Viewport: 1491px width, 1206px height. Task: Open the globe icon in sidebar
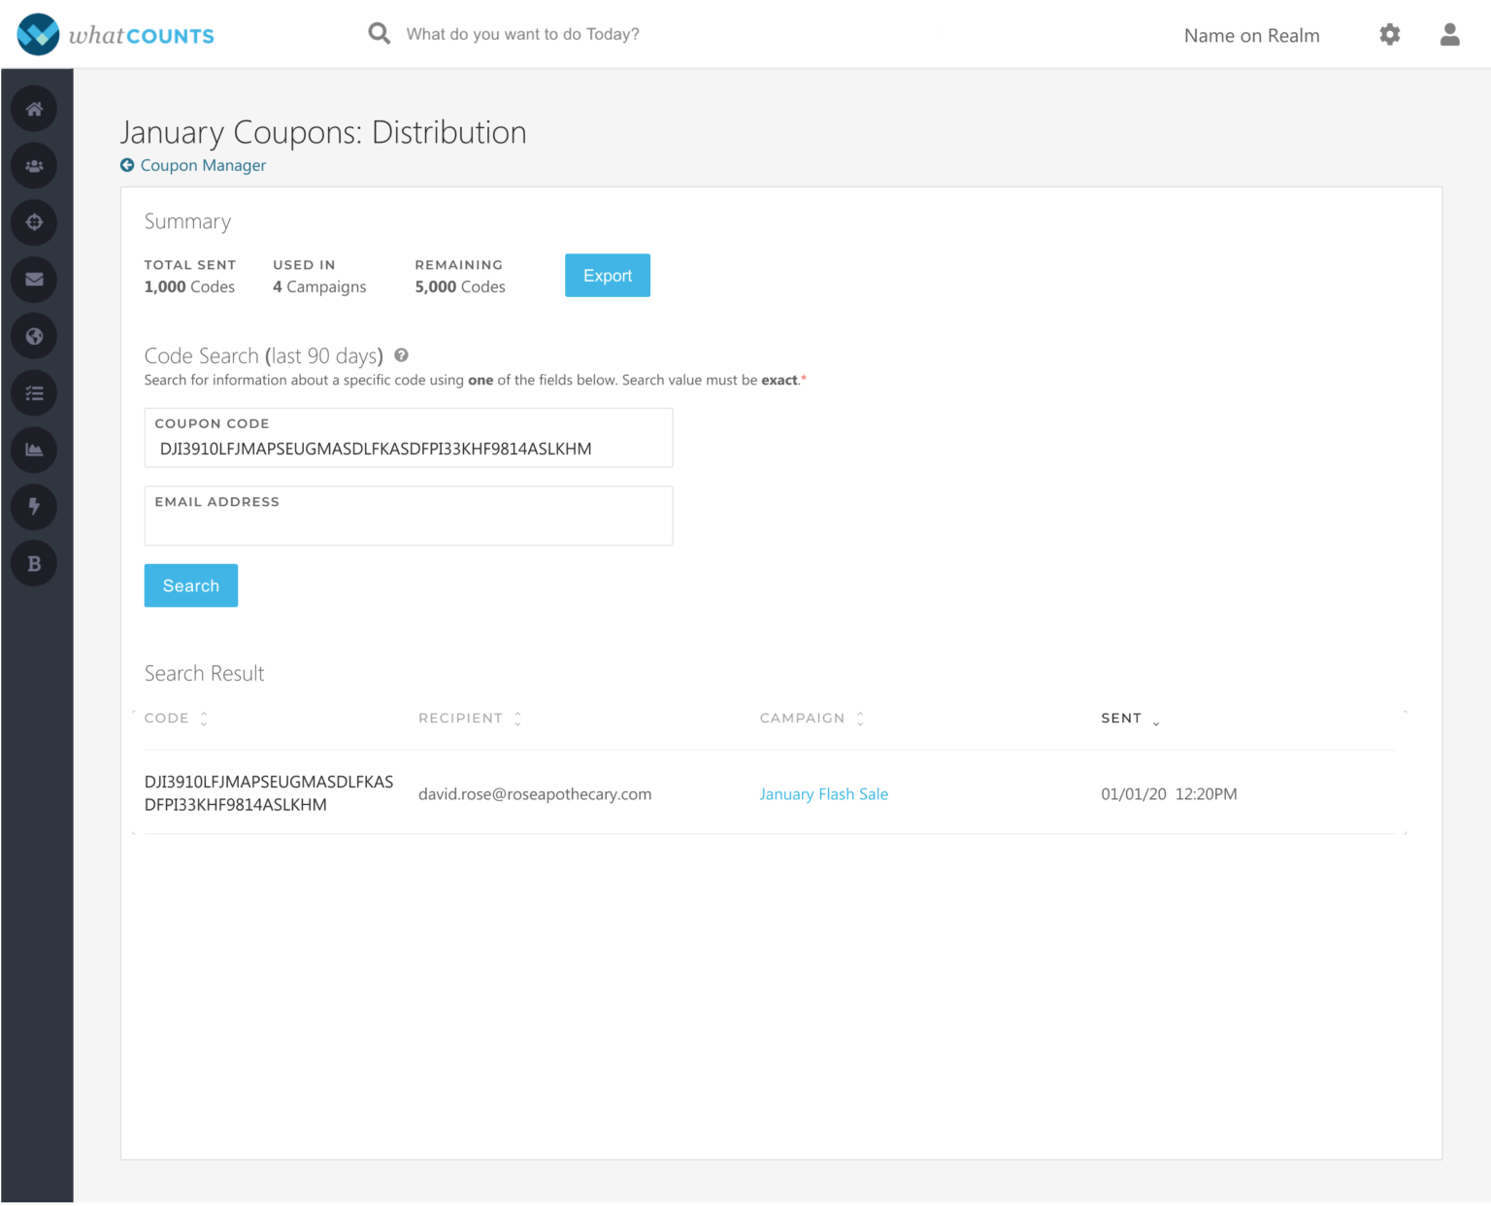tap(34, 336)
